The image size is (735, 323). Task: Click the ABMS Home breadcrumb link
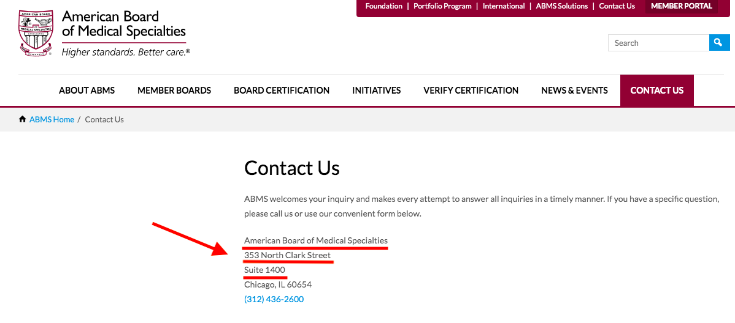(x=52, y=119)
